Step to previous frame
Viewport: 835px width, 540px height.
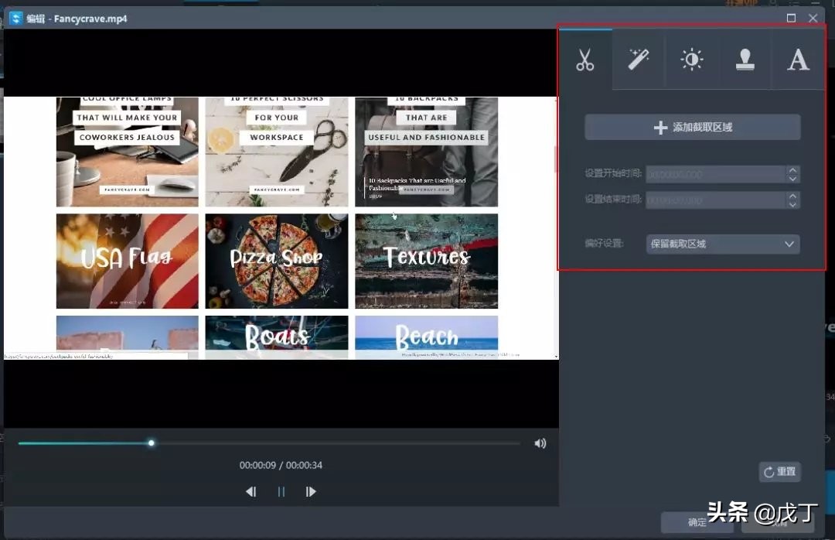(x=250, y=491)
